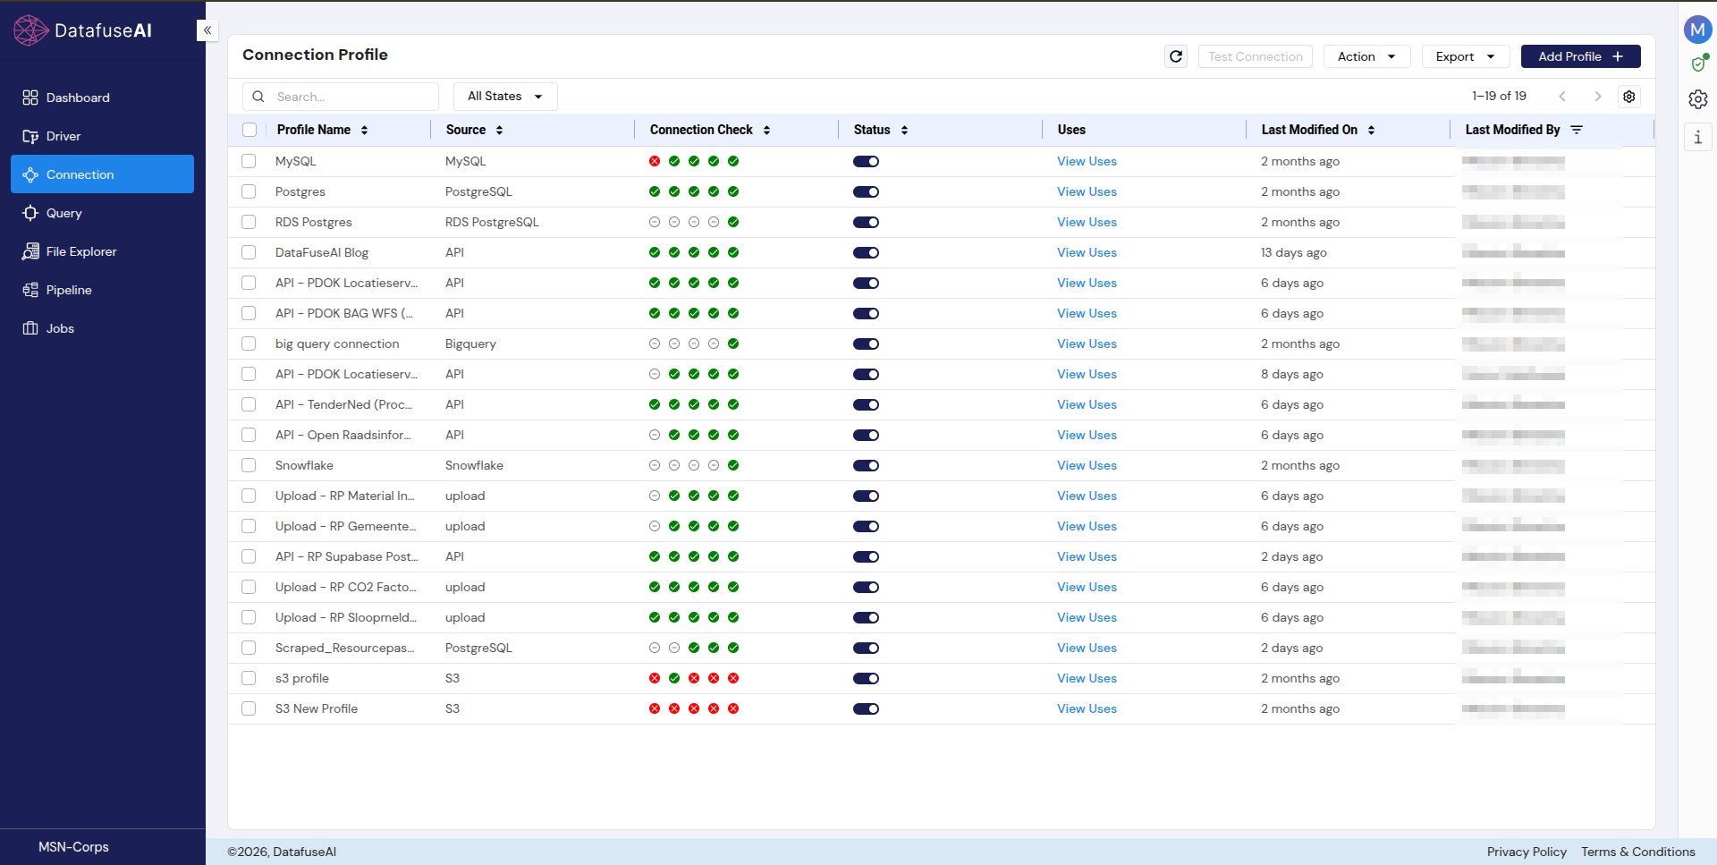Viewport: 1717px width, 865px height.
Task: Click first red check icon for S3 New Profile
Action: [x=655, y=708]
